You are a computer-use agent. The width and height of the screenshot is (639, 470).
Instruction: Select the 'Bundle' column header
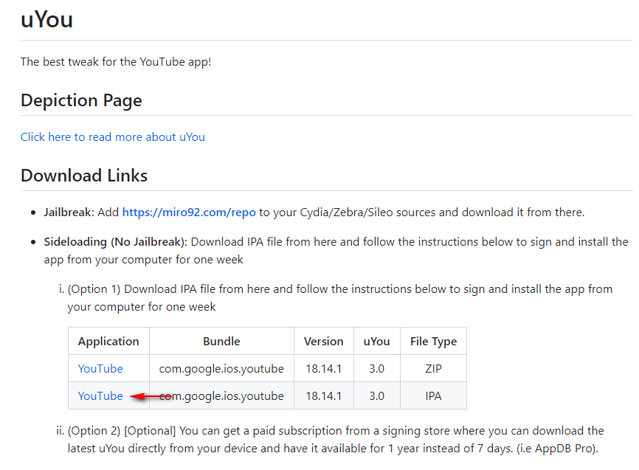tap(221, 341)
